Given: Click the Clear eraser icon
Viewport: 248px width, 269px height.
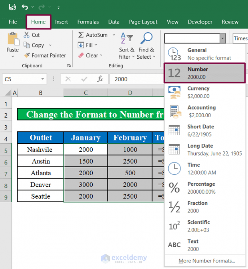Looking at the screenshot, I should pyautogui.click(x=81, y=55).
